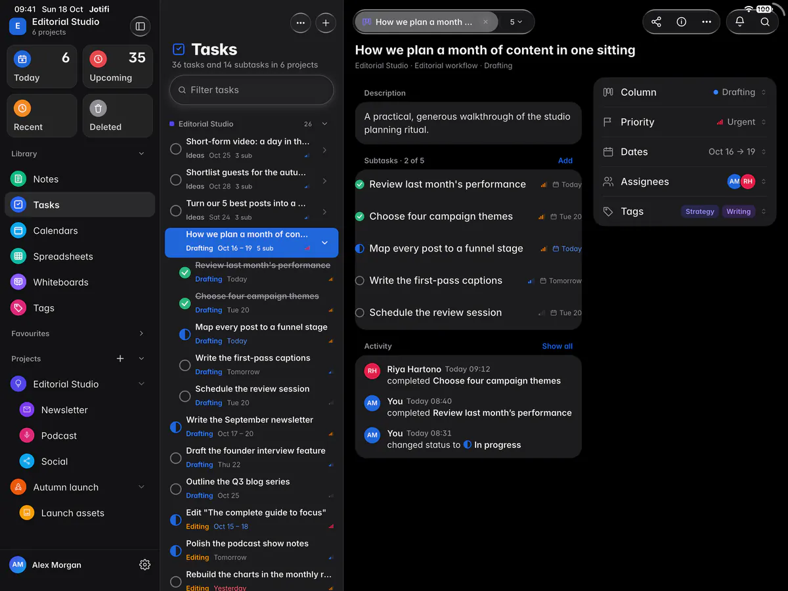The image size is (788, 591).
Task: Open the Recent items card
Action: click(42, 116)
